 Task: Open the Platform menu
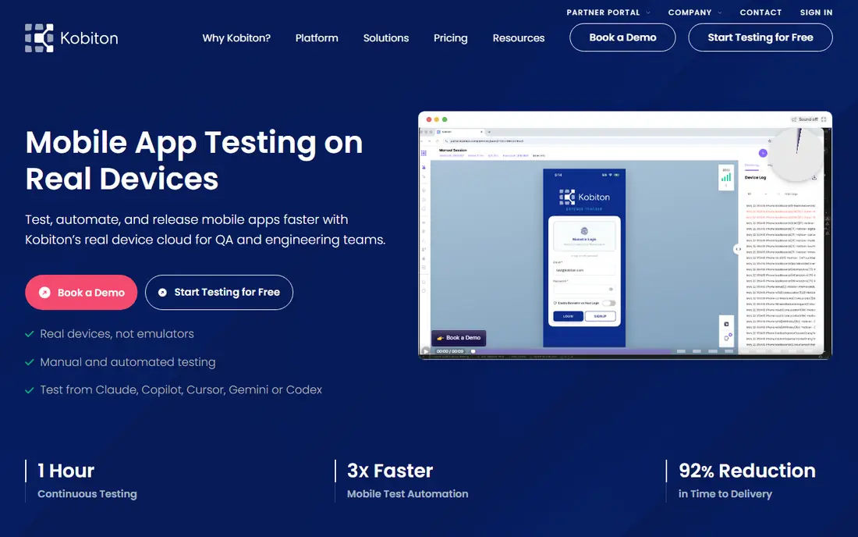click(x=317, y=37)
